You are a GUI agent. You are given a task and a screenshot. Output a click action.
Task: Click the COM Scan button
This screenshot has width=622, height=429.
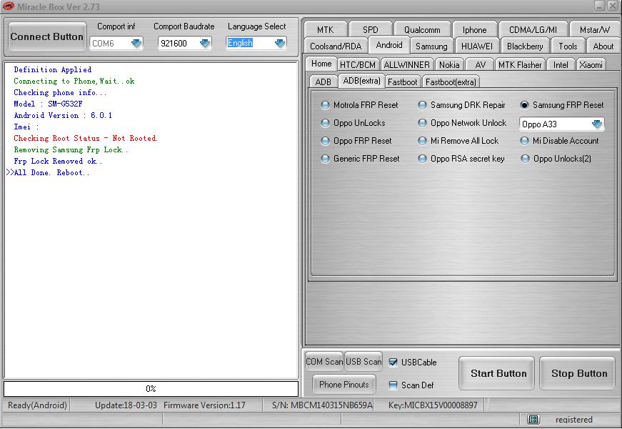324,362
